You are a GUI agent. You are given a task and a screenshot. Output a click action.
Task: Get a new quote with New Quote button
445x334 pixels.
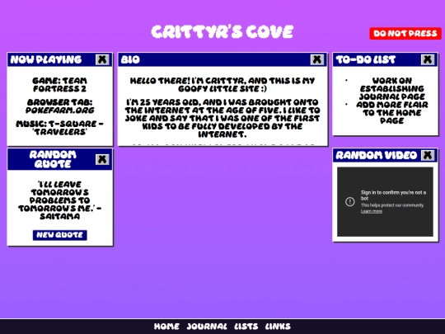pos(60,235)
